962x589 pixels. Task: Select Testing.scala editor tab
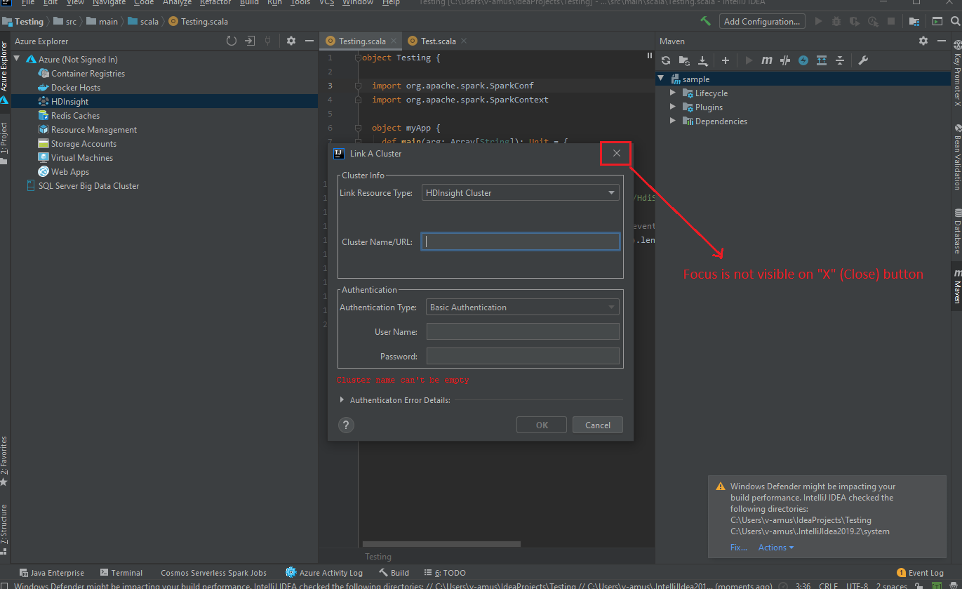tap(361, 41)
